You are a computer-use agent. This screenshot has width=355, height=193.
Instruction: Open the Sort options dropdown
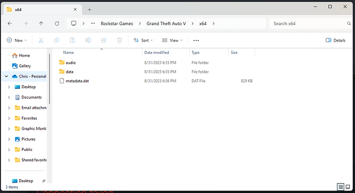[x=143, y=40]
